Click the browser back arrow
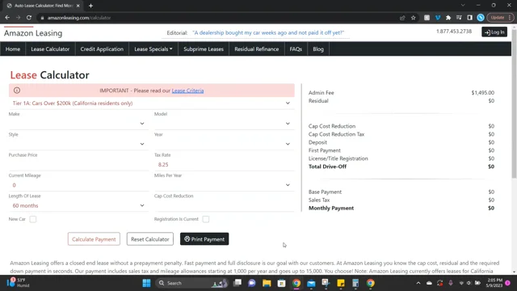This screenshot has width=517, height=291. point(7,18)
